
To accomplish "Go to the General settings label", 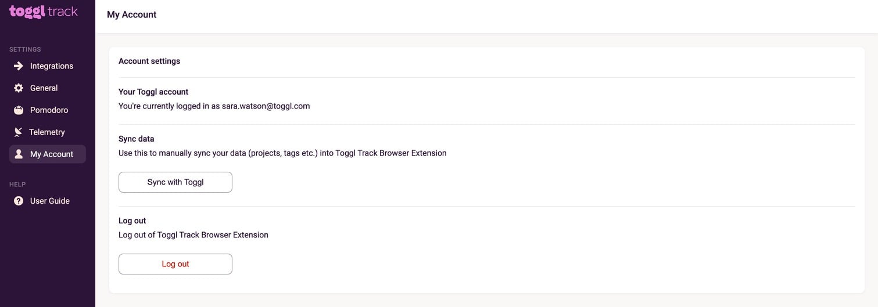I will click(x=44, y=88).
